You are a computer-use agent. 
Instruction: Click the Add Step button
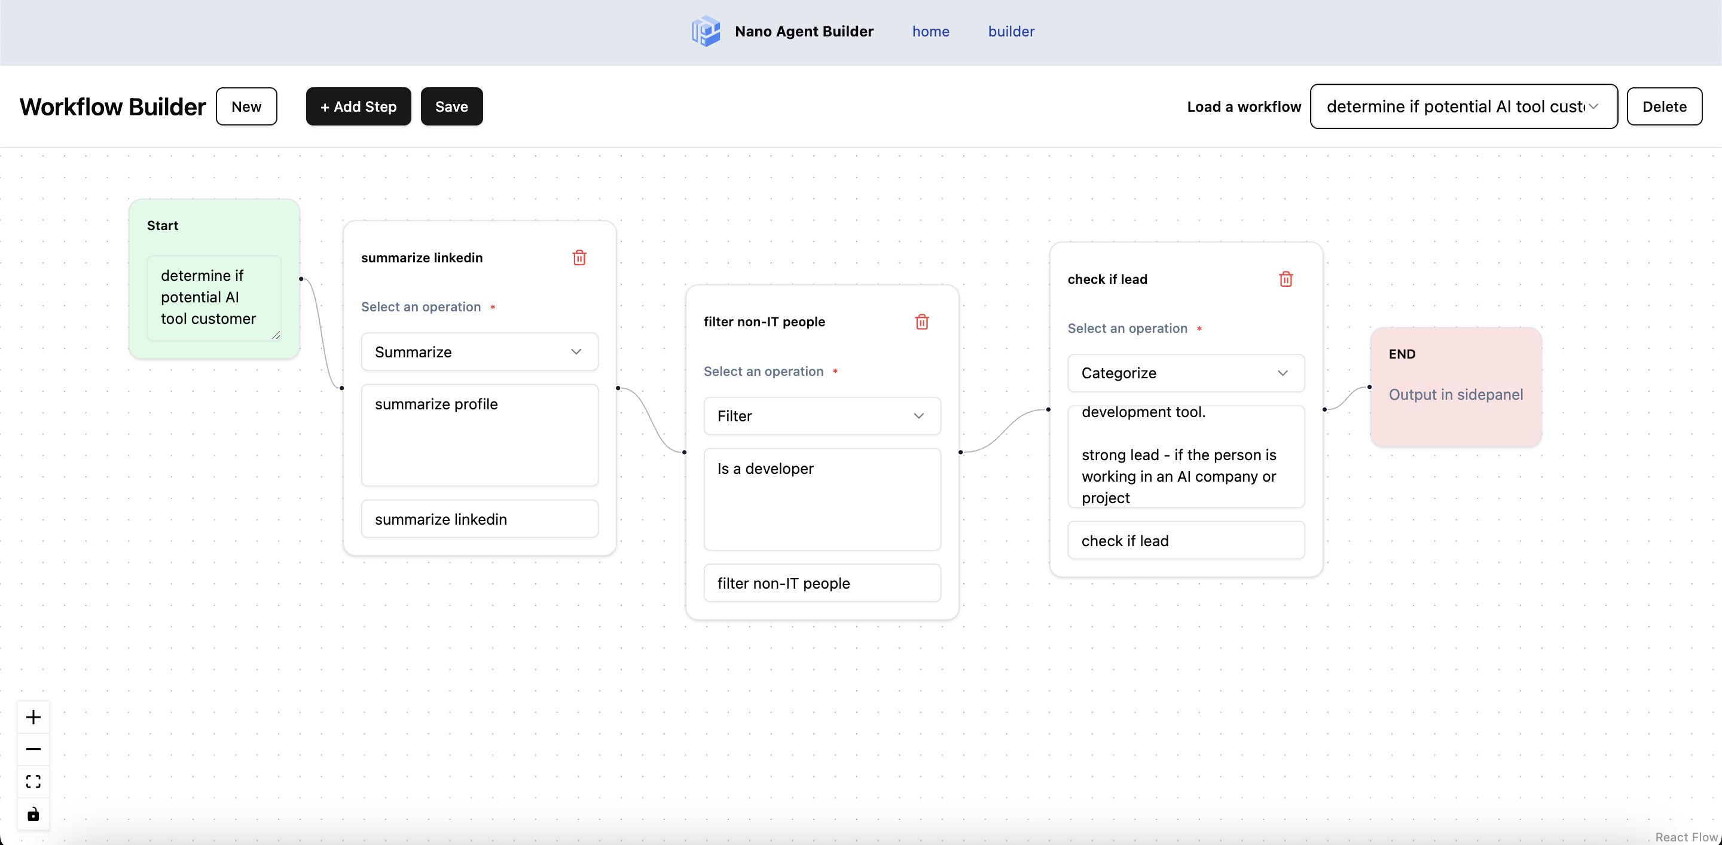(x=358, y=107)
